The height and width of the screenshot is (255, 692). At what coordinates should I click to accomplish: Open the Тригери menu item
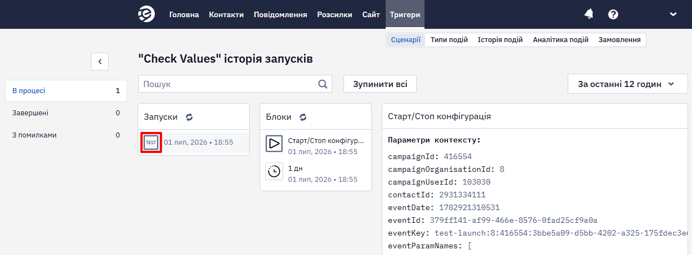click(x=405, y=14)
